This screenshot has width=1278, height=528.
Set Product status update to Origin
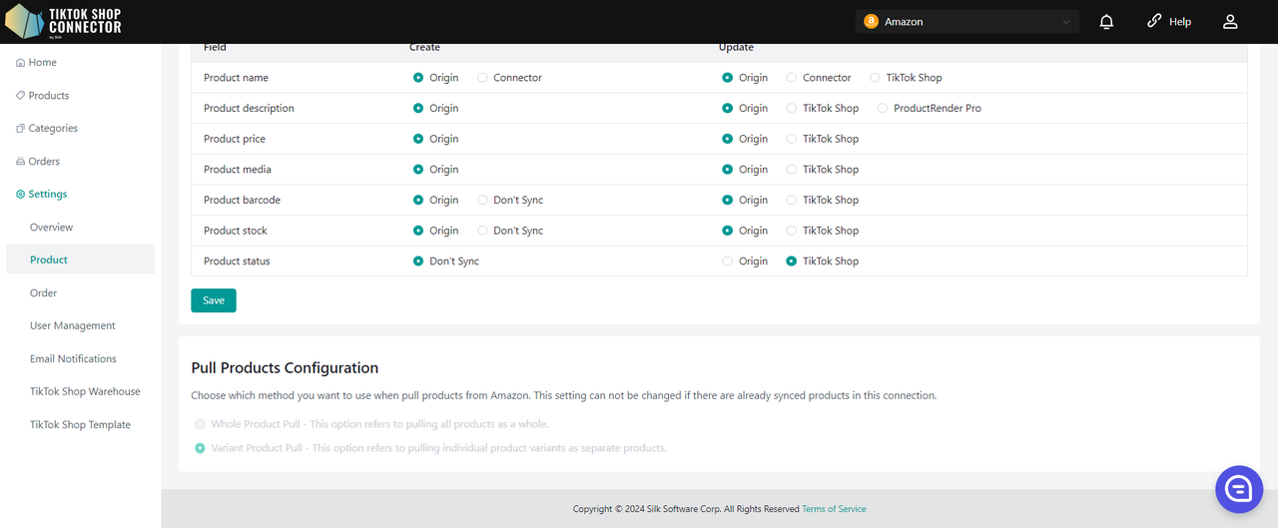[728, 262]
